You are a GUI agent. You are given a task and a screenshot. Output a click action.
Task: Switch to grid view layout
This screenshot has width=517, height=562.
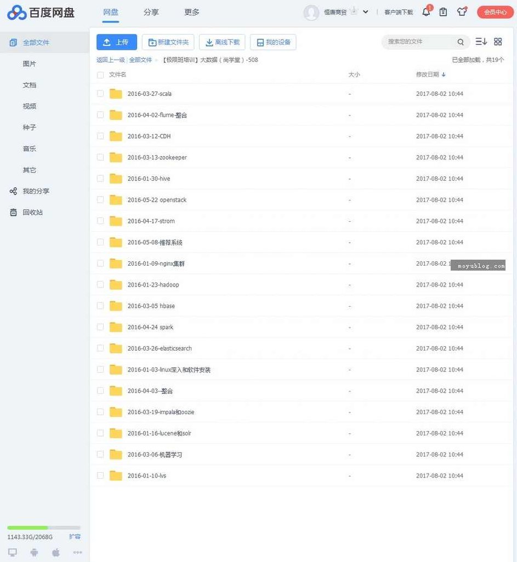click(x=497, y=42)
